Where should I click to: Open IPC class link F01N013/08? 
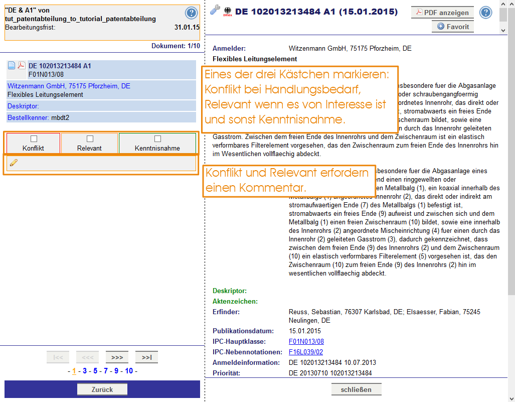pyautogui.click(x=306, y=341)
